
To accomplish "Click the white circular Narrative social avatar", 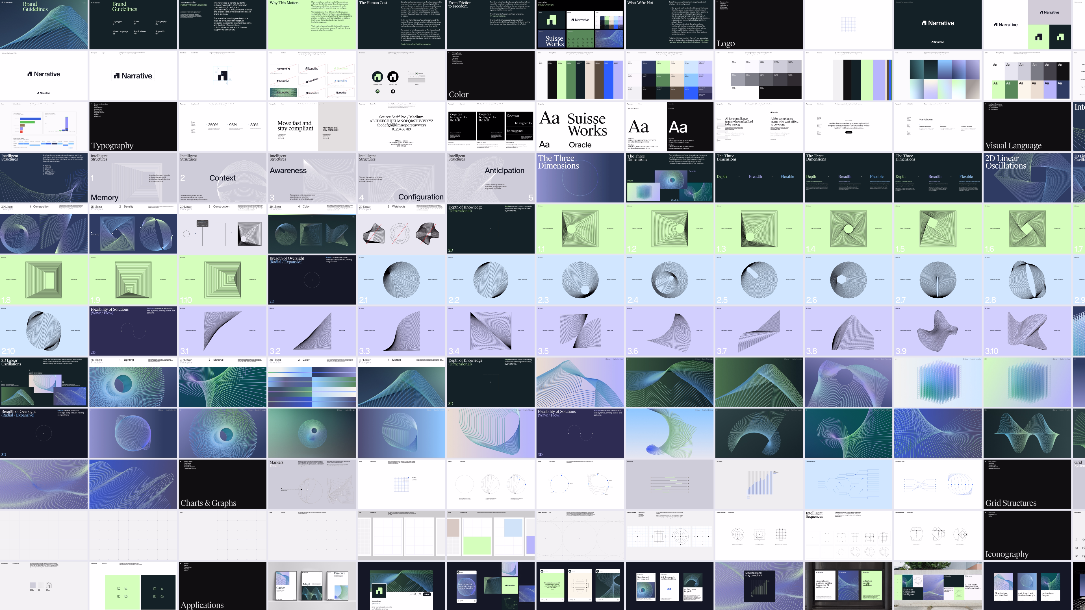I will (393, 77).
